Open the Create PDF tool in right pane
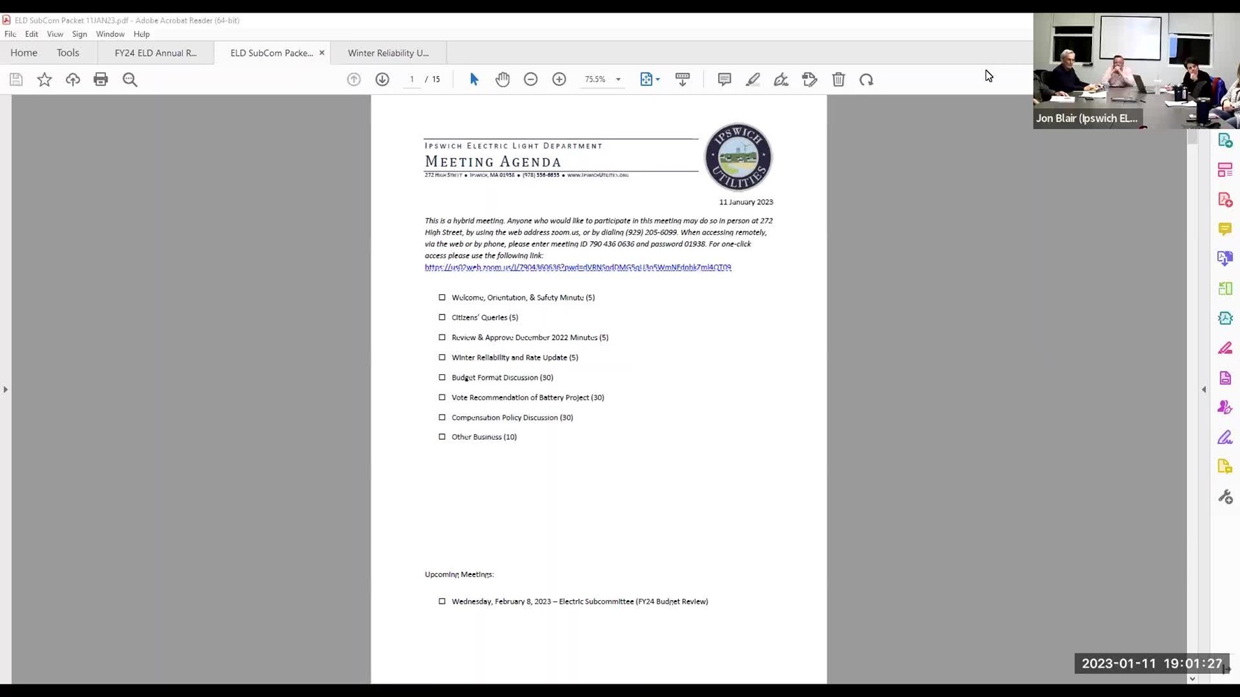This screenshot has width=1240, height=697. click(x=1225, y=199)
